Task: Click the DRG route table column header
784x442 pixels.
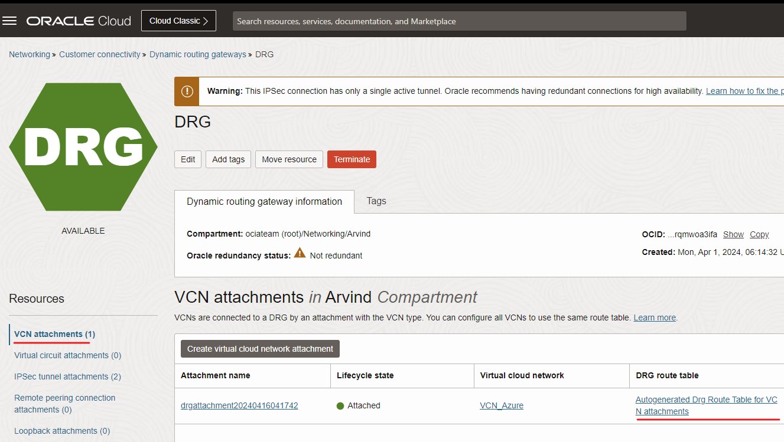Action: tap(667, 375)
